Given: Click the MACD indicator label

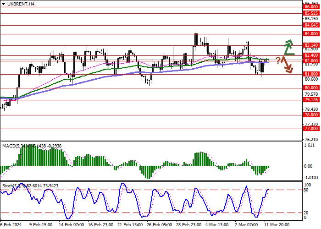Looking at the screenshot, I should tap(32, 146).
